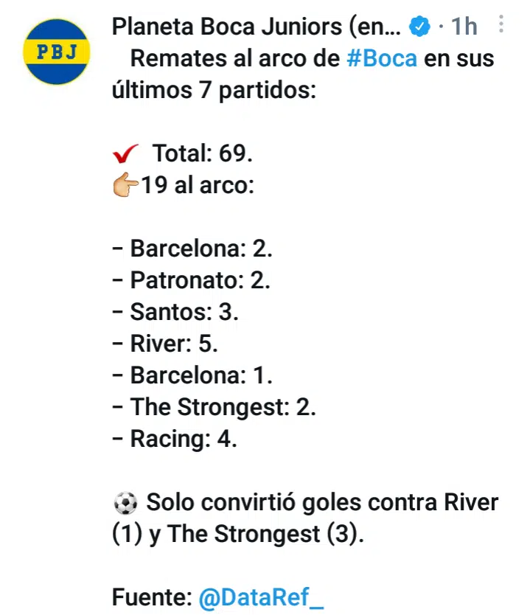
Task: Click the Planeta Boca Juniors account name
Action: click(256, 27)
